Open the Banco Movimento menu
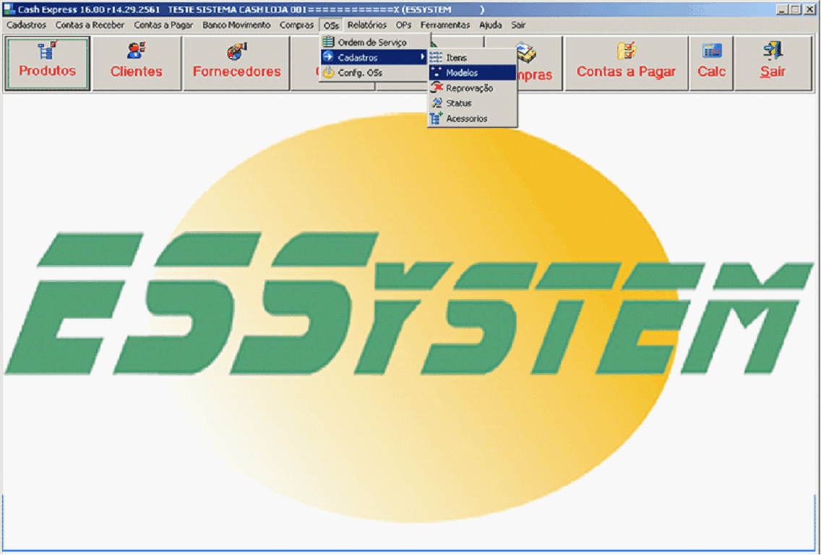Screen dimensions: 821x555 tap(236, 25)
